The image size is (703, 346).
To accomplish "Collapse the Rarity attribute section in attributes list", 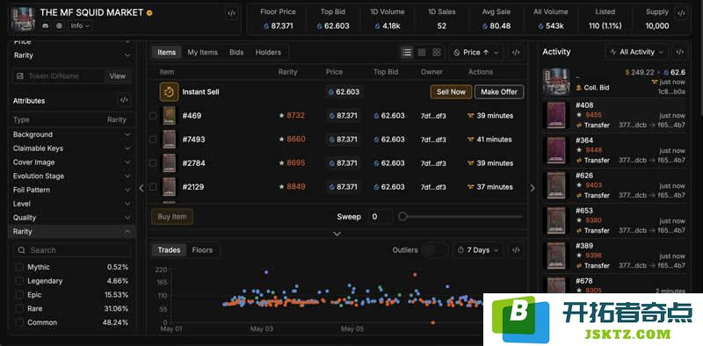I will point(72,232).
